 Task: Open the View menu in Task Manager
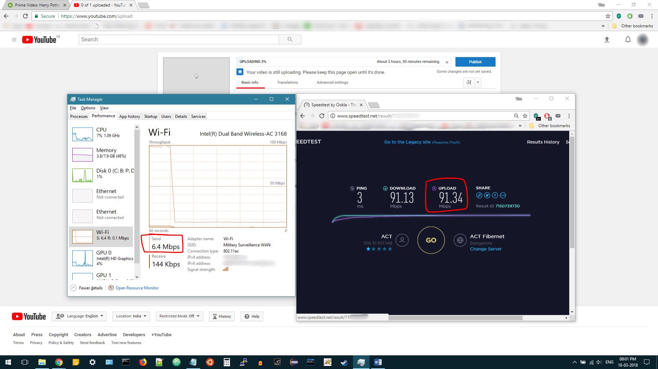pyautogui.click(x=104, y=108)
